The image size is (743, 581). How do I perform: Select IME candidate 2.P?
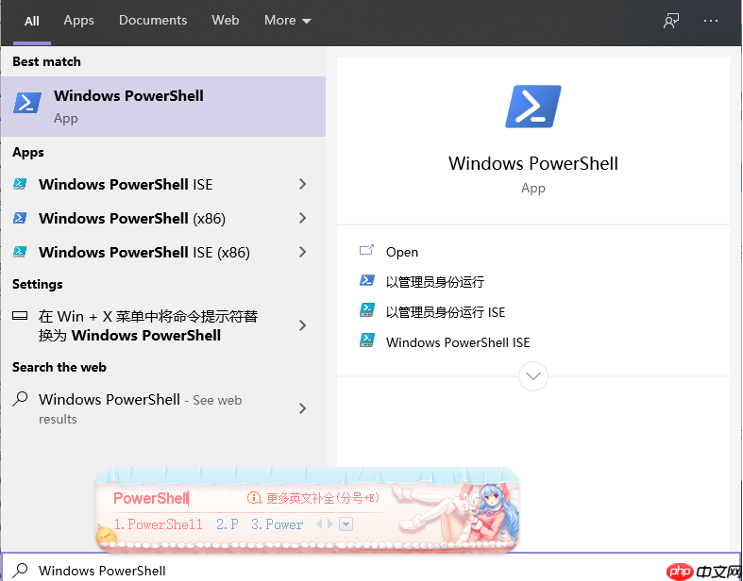(227, 524)
